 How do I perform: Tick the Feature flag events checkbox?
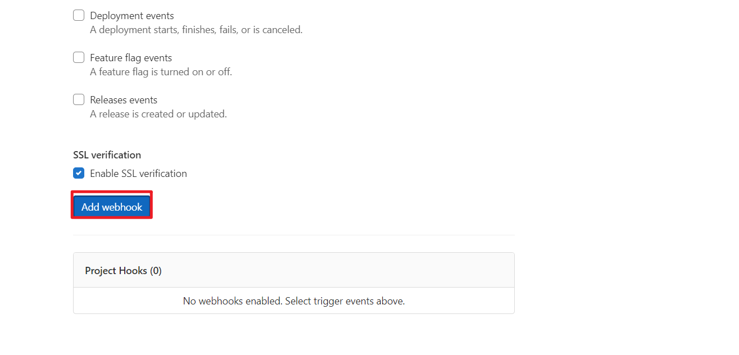pos(79,58)
